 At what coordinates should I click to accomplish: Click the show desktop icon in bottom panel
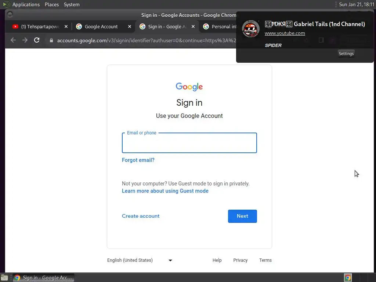point(4,278)
